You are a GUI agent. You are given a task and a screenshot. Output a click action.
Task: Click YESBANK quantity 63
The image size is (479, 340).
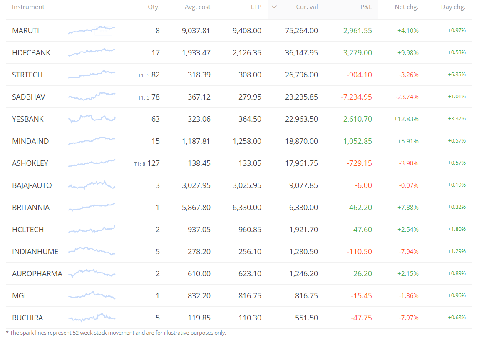point(156,119)
